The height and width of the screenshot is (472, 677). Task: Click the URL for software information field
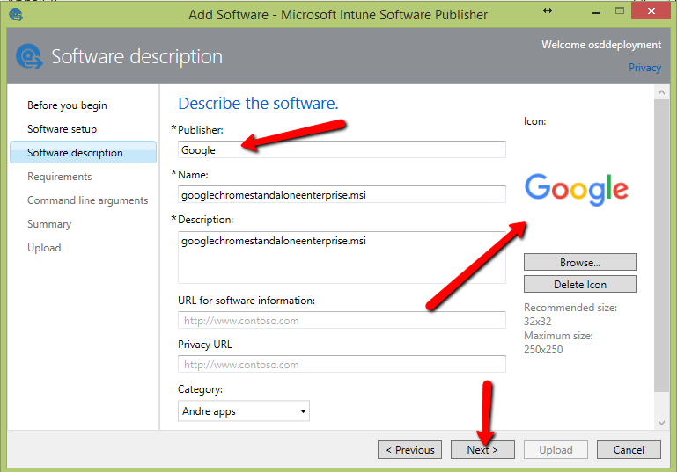point(342,321)
